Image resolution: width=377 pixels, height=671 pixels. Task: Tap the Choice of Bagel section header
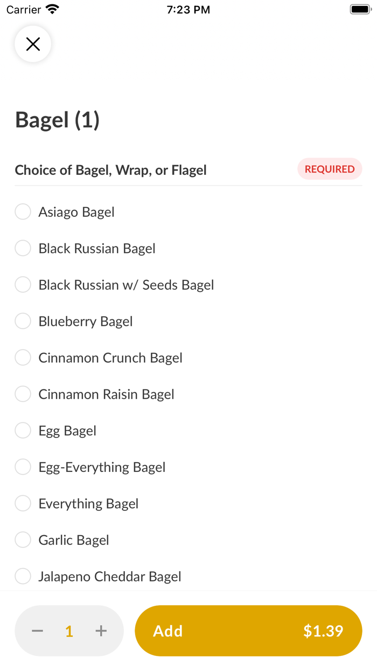tap(110, 169)
